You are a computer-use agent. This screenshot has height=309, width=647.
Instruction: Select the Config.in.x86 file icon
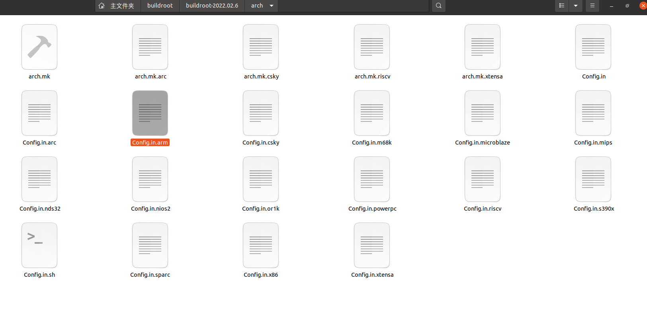coord(261,245)
